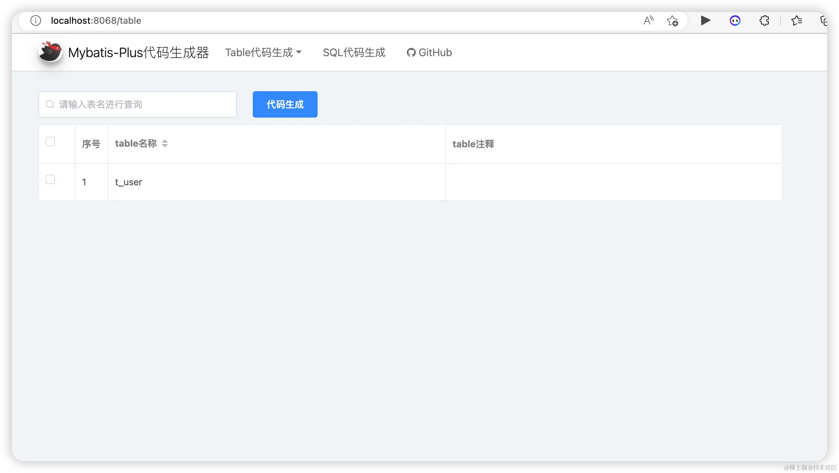Open the favorites list star icon
Image resolution: width=839 pixels, height=473 pixels.
click(x=797, y=20)
